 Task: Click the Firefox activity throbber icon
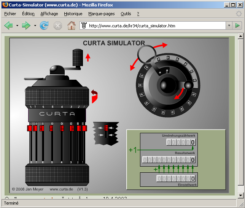pyautogui.click(x=239, y=14)
